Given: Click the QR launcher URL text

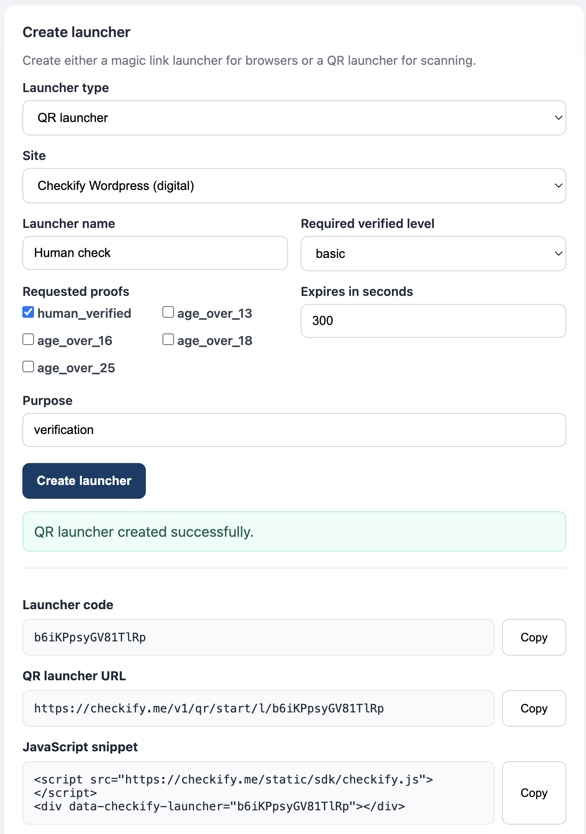Looking at the screenshot, I should (x=209, y=708).
